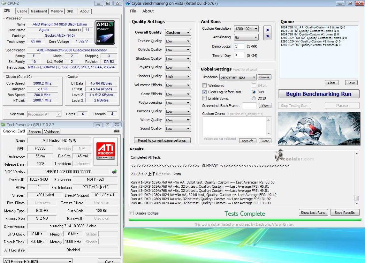This screenshot has width=365, height=263.
Task: Open the Water Quality dropdown
Action: [178, 120]
